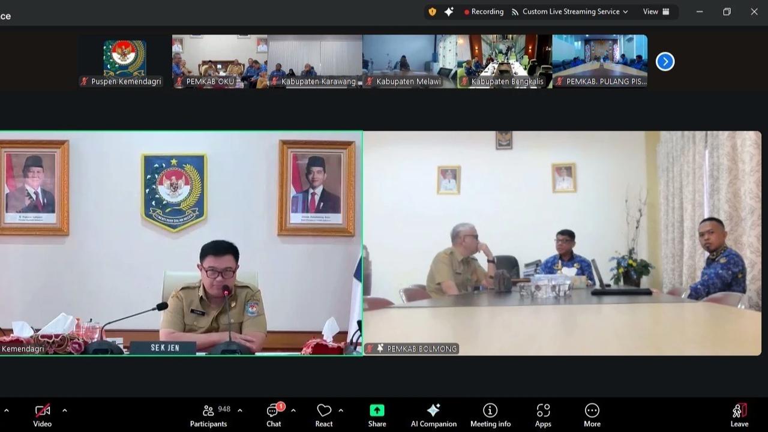Click the pin icon on the PEMKAB BOLMONG label

coord(380,349)
